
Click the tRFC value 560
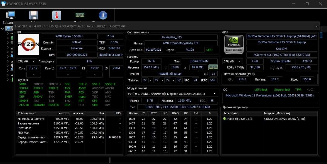point(213,80)
